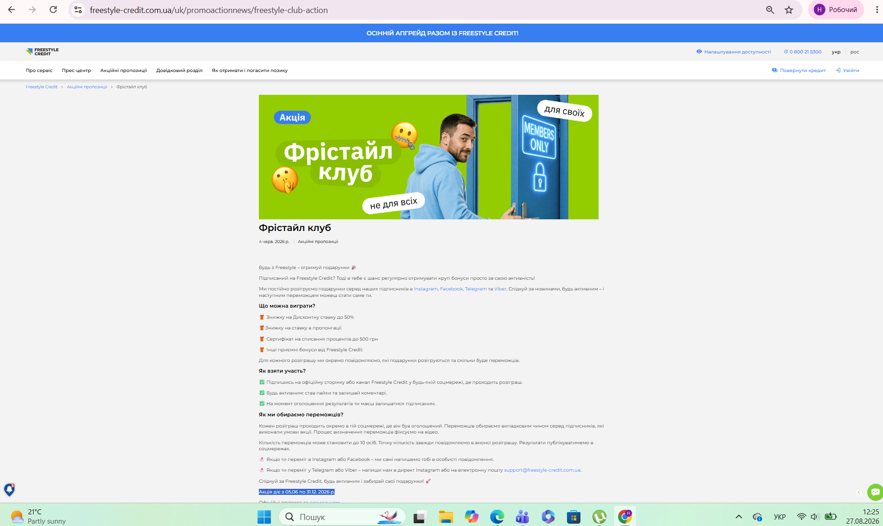The width and height of the screenshot is (883, 526).
Task: Open Microsoft 365 app from taskbar
Action: pyautogui.click(x=548, y=517)
